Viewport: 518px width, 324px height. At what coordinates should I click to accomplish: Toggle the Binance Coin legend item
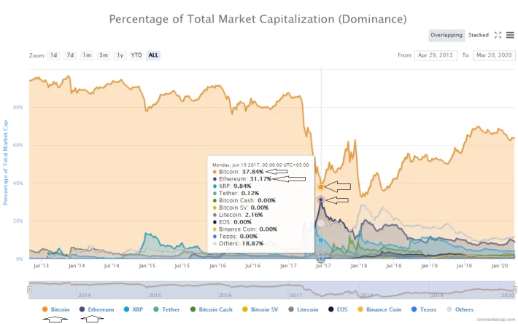pyautogui.click(x=379, y=309)
